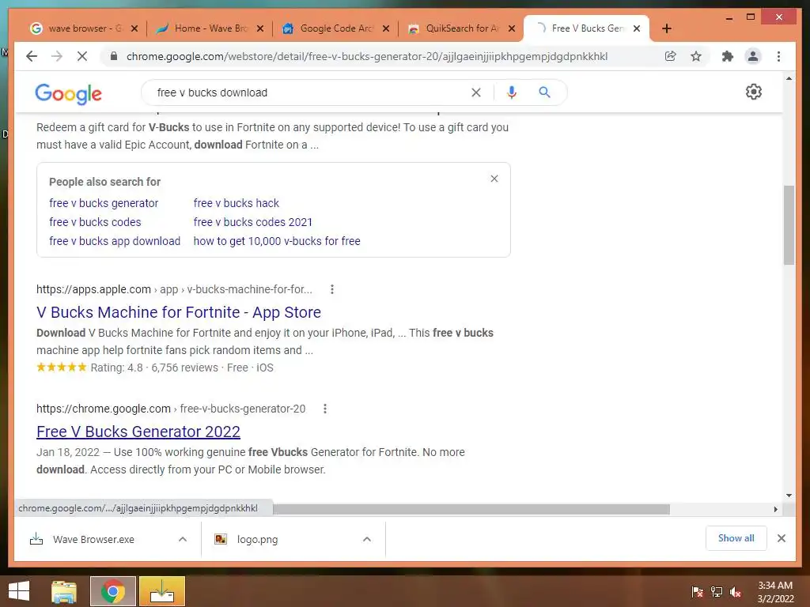
Task: Search for free v bucks generator
Action: click(x=104, y=203)
